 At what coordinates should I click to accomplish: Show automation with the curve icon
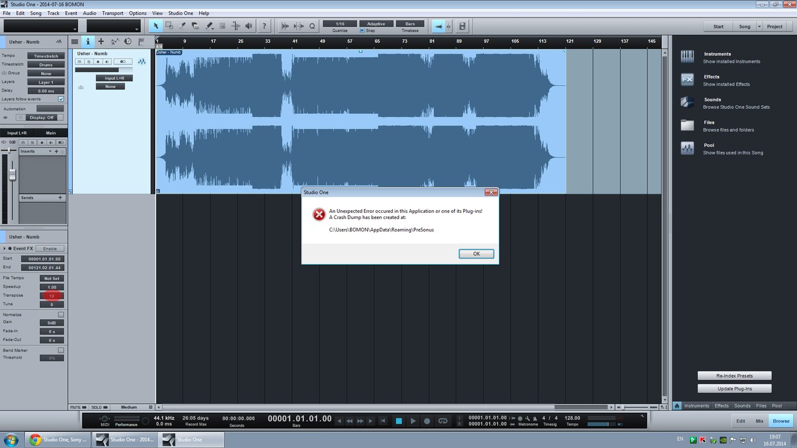(x=115, y=42)
